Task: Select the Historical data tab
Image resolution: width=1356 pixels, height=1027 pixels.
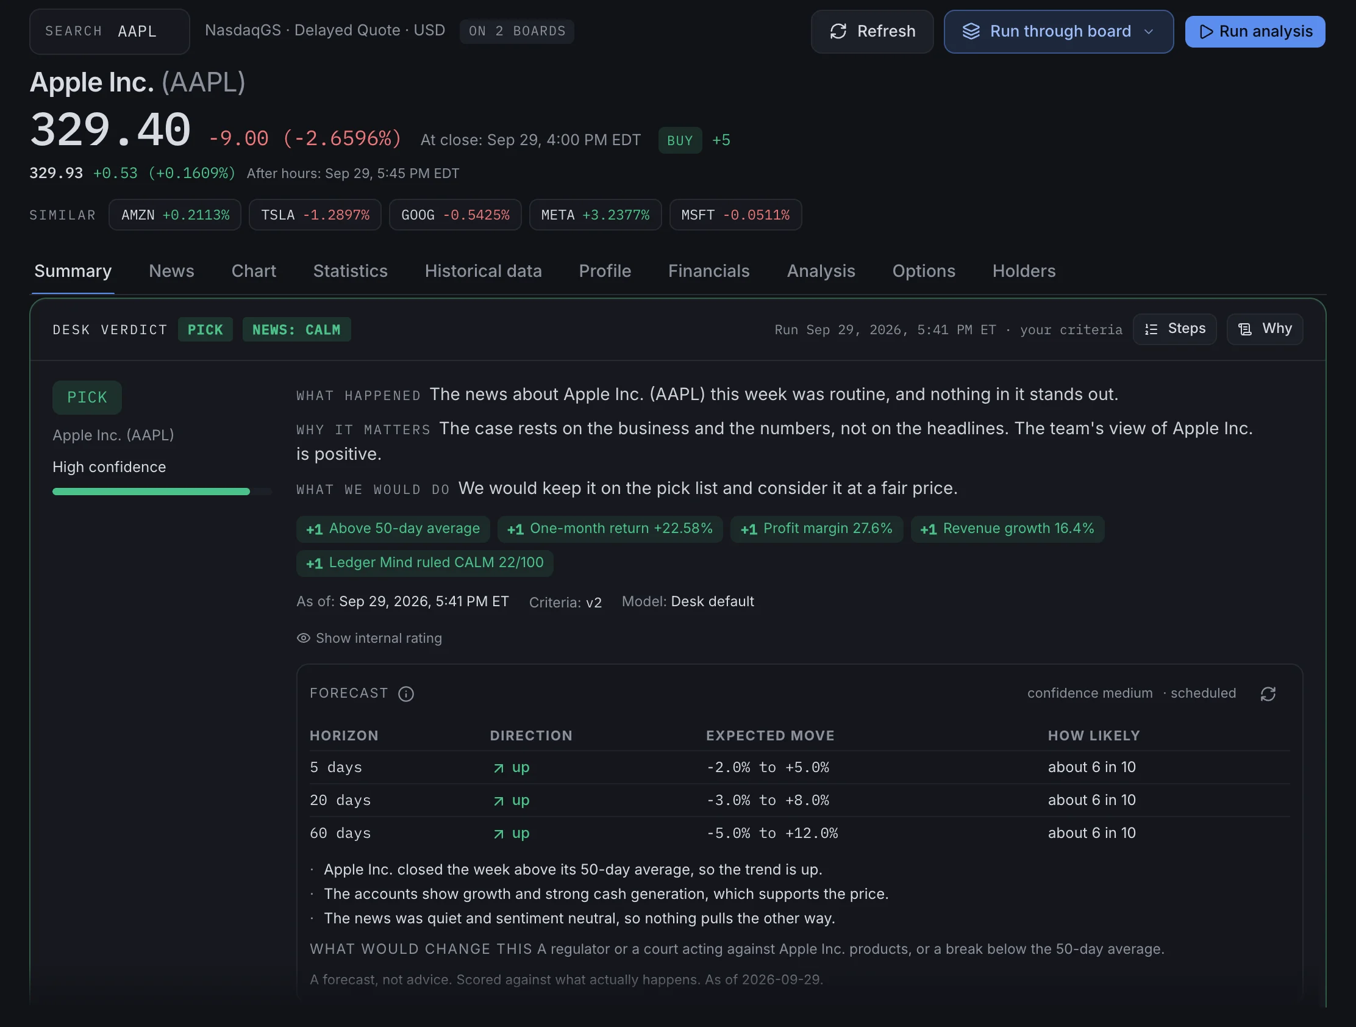Action: pos(483,271)
